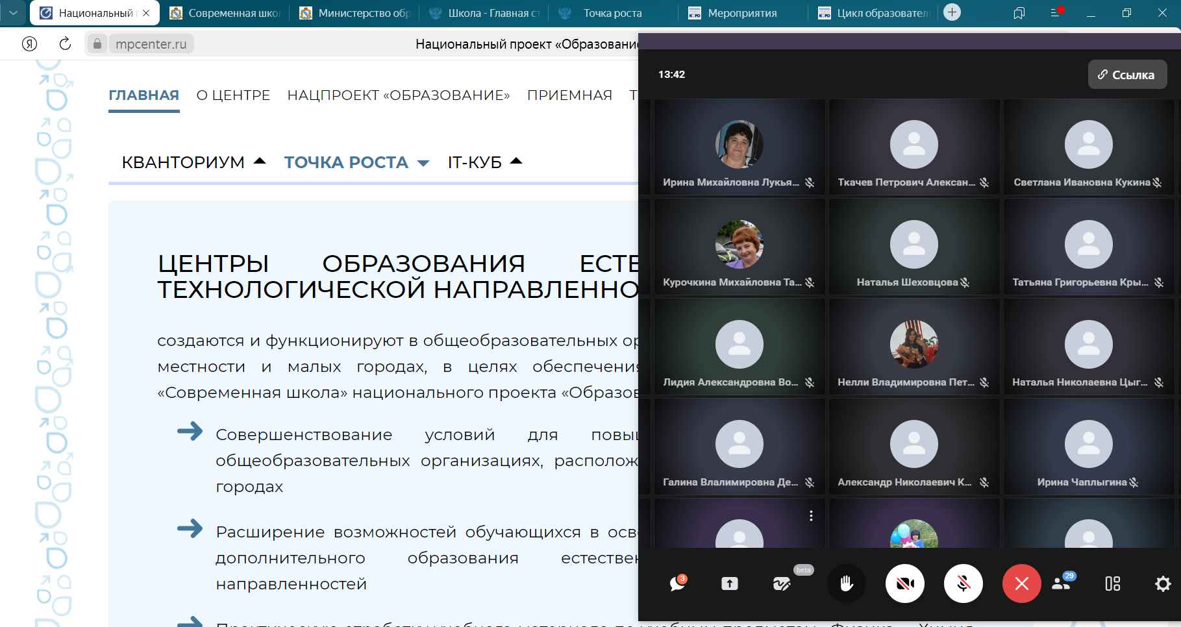Select Ирина Михайловна Лукья... participant avatar
The width and height of the screenshot is (1181, 627).
point(739,144)
